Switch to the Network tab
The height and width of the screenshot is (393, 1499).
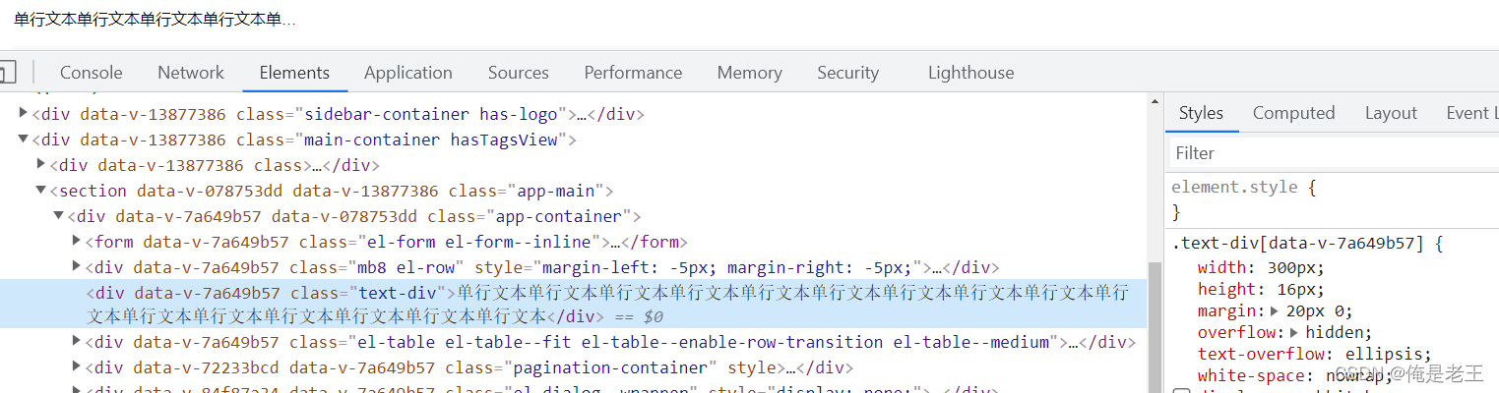[191, 73]
